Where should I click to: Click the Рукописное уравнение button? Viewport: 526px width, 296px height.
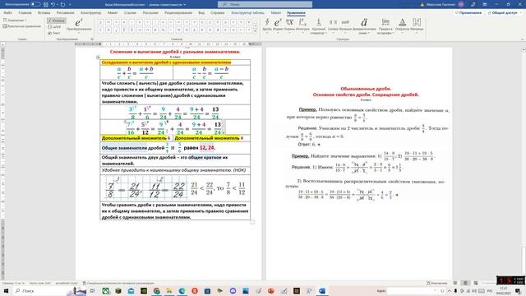click(22, 25)
